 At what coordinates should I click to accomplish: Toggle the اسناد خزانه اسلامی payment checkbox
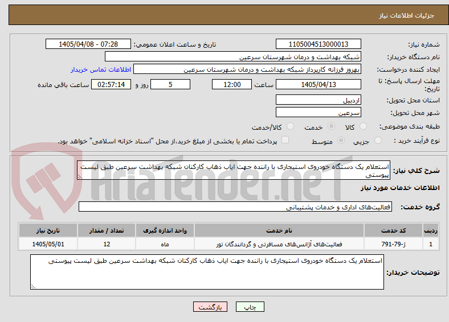point(285,140)
